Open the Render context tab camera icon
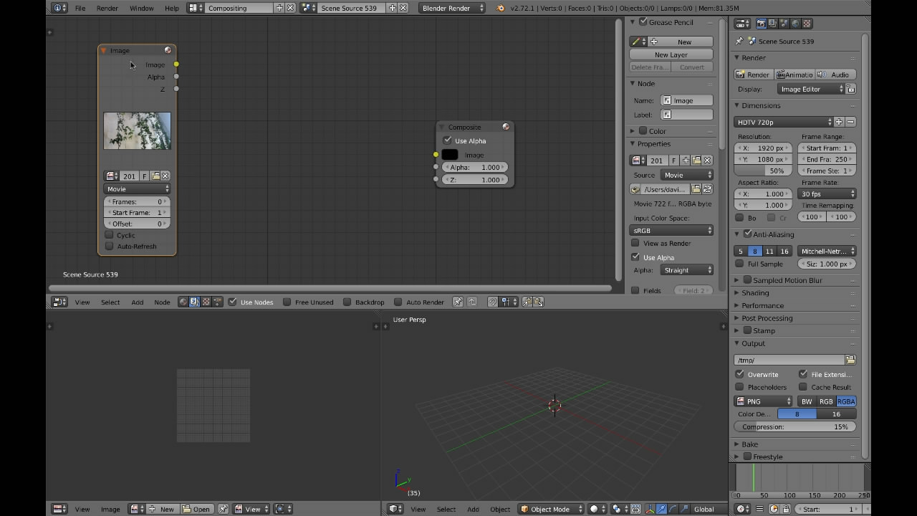917x516 pixels. click(x=761, y=24)
